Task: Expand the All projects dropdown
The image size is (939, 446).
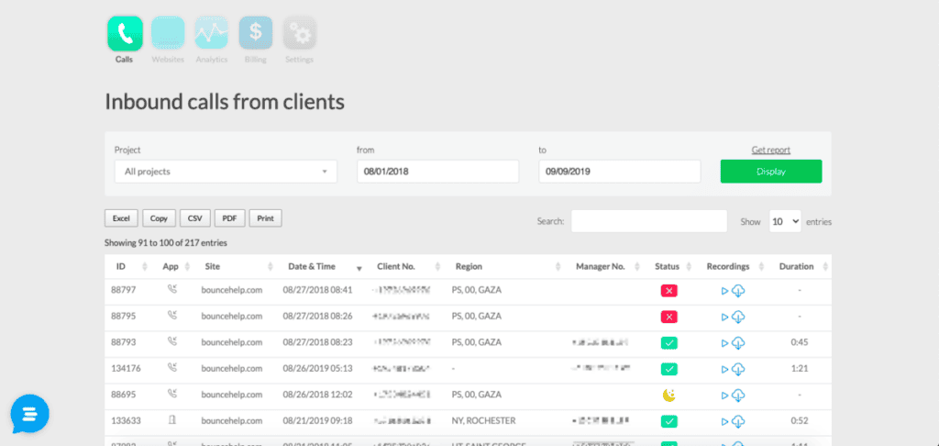Action: [226, 172]
